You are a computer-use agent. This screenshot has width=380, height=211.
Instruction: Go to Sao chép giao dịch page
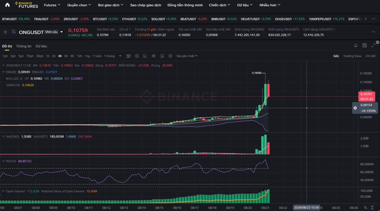(x=145, y=5)
